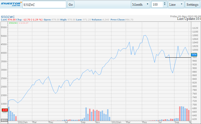Click the S50Z#C chart title
The height and width of the screenshot is (124, 201).
point(8,17)
